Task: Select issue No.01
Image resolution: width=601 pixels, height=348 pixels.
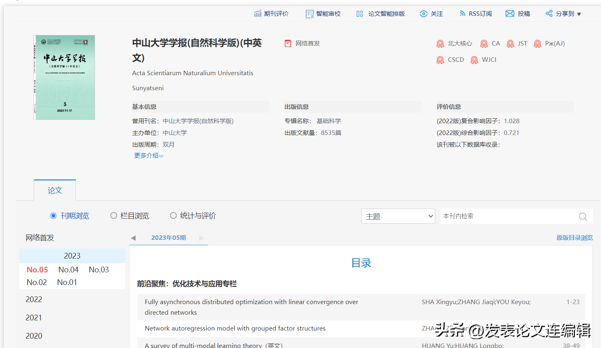Action: 67,282
